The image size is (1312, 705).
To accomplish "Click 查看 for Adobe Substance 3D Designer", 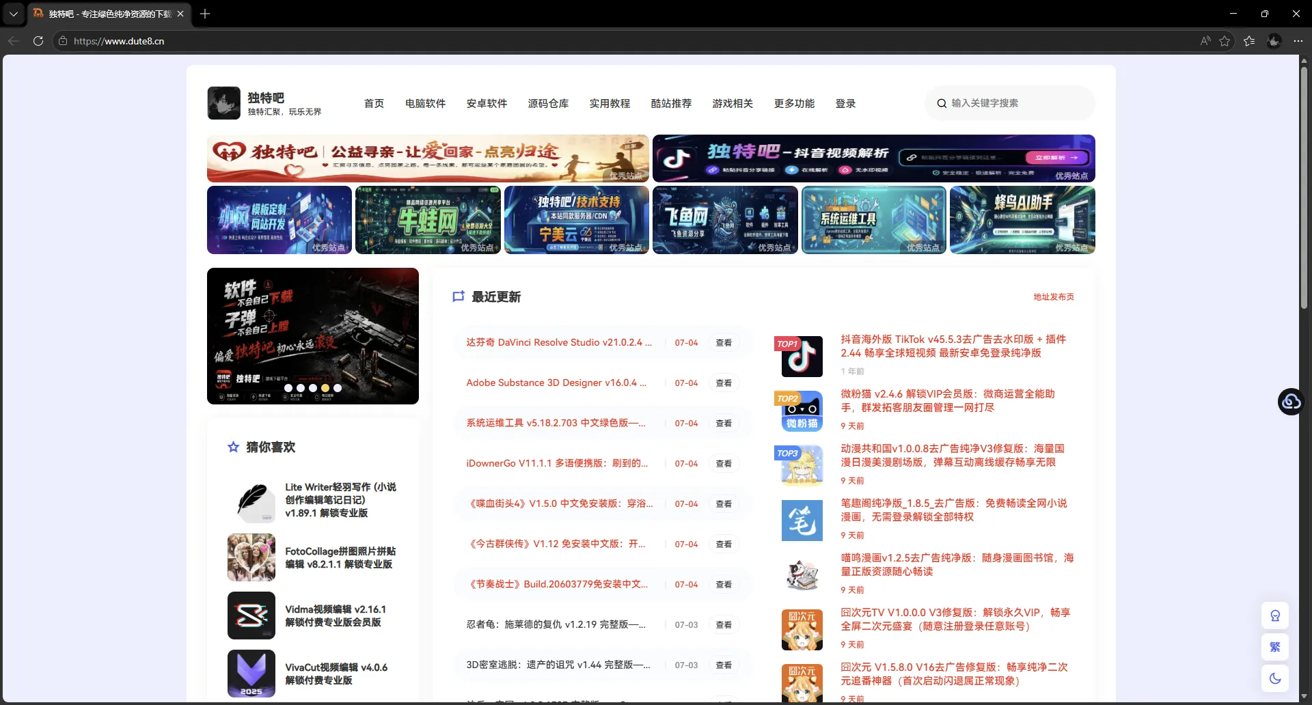I will click(x=724, y=383).
